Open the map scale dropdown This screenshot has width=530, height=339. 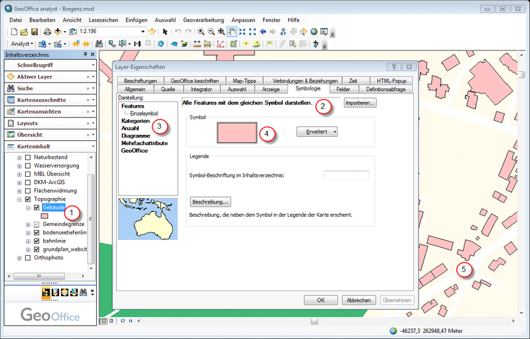(142, 32)
